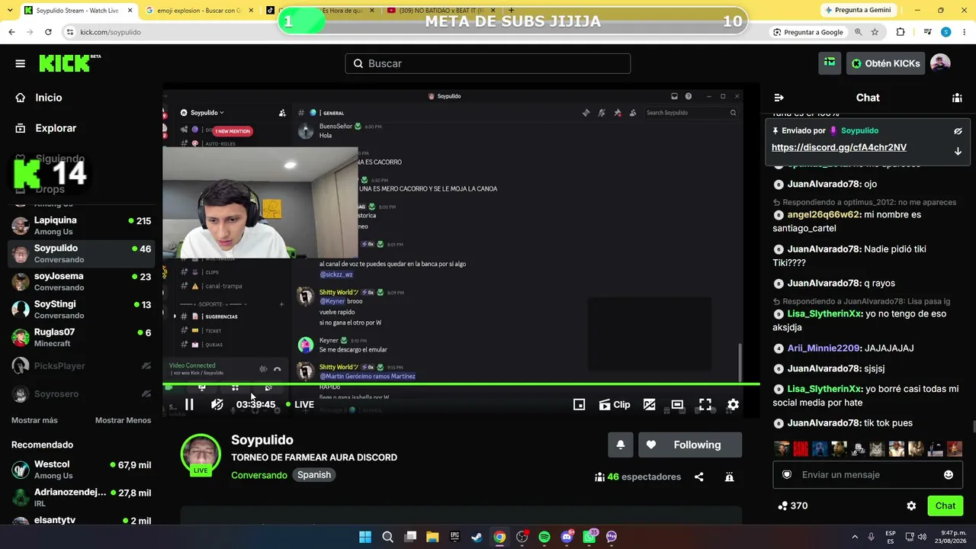The height and width of the screenshot is (549, 976).
Task: Switch to theater mode
Action: tap(677, 404)
